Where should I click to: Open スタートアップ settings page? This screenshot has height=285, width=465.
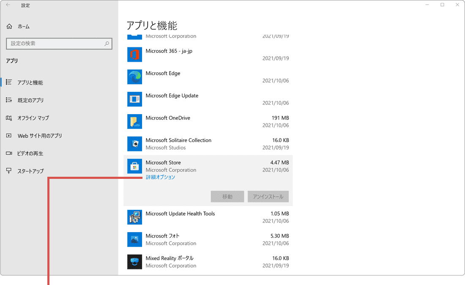(x=30, y=171)
